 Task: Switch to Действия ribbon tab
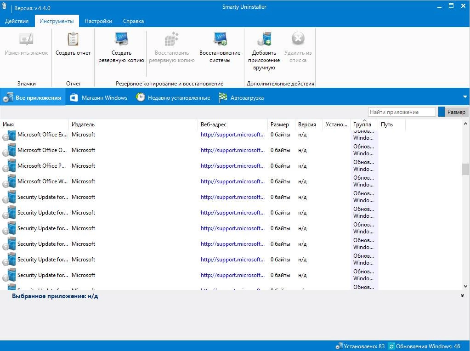(x=17, y=21)
